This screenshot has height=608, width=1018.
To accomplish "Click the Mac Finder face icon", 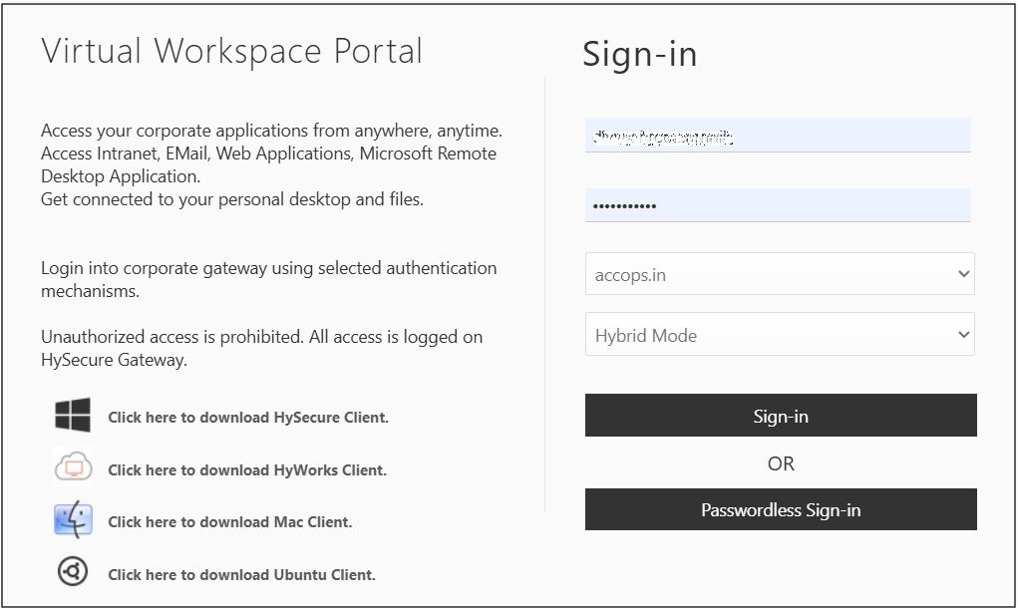I will click(73, 519).
